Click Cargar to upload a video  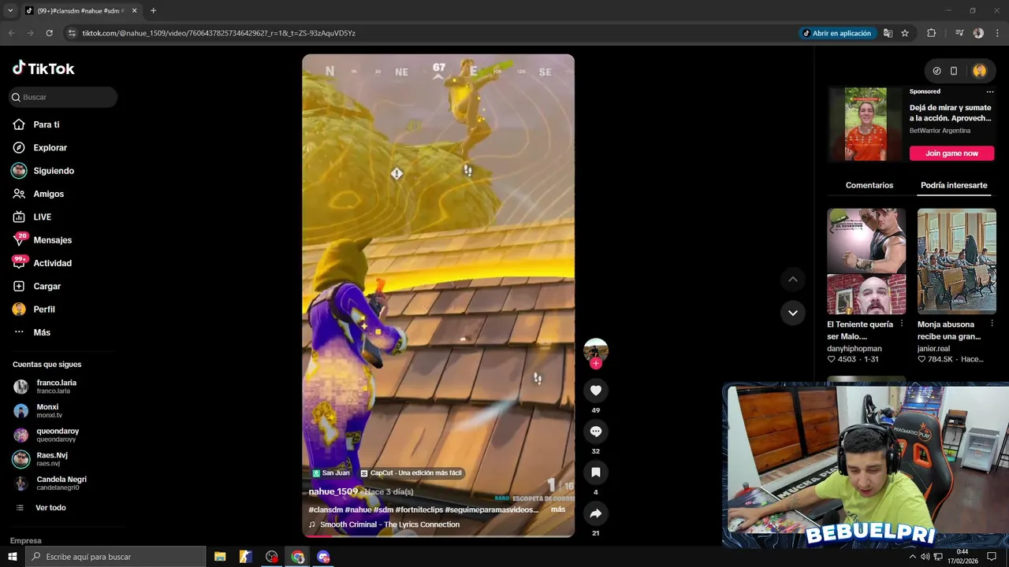pyautogui.click(x=47, y=286)
